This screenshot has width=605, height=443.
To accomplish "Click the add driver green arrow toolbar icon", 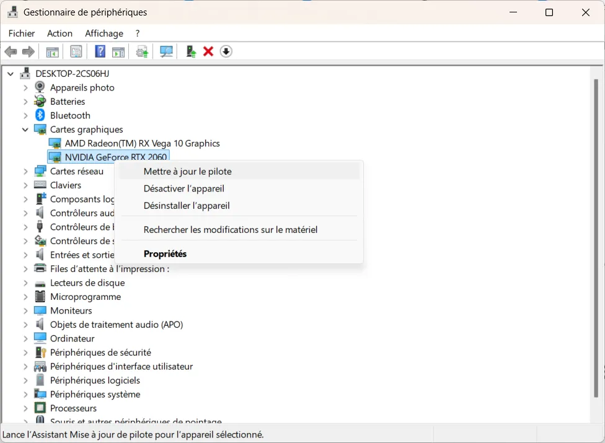I will [x=190, y=51].
